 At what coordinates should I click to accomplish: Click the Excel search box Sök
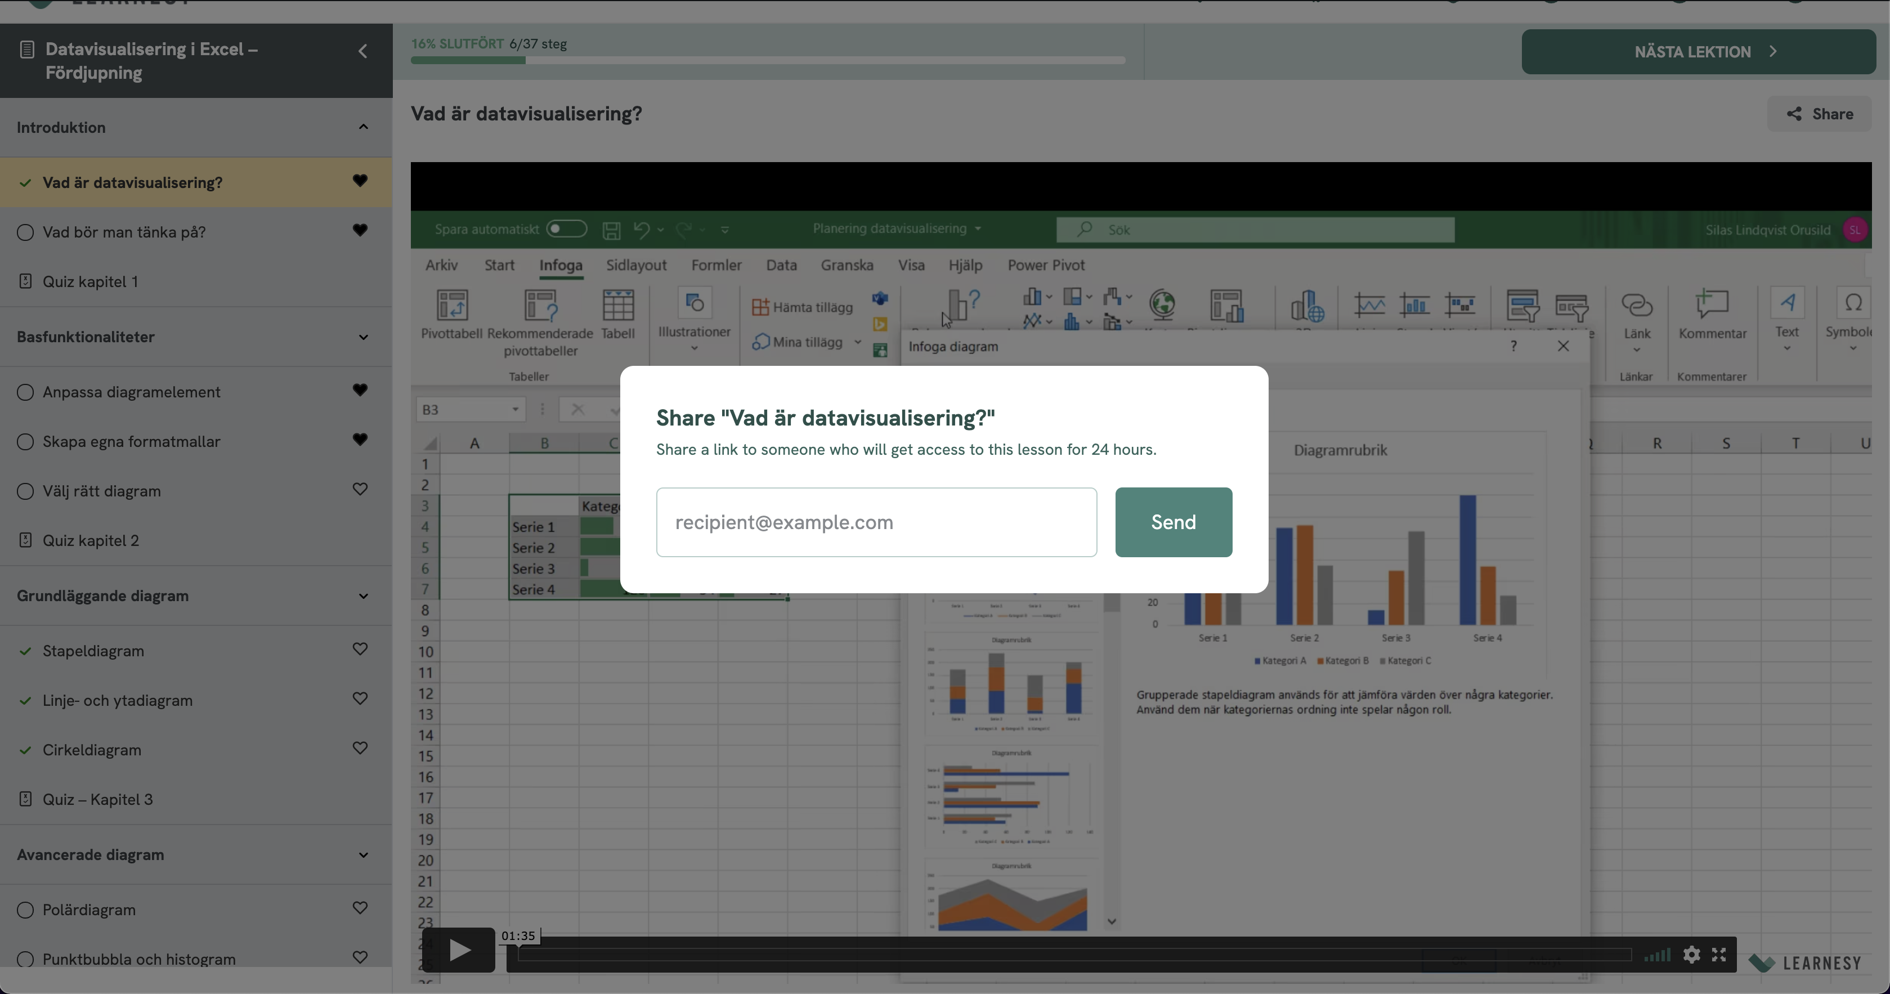click(1255, 230)
